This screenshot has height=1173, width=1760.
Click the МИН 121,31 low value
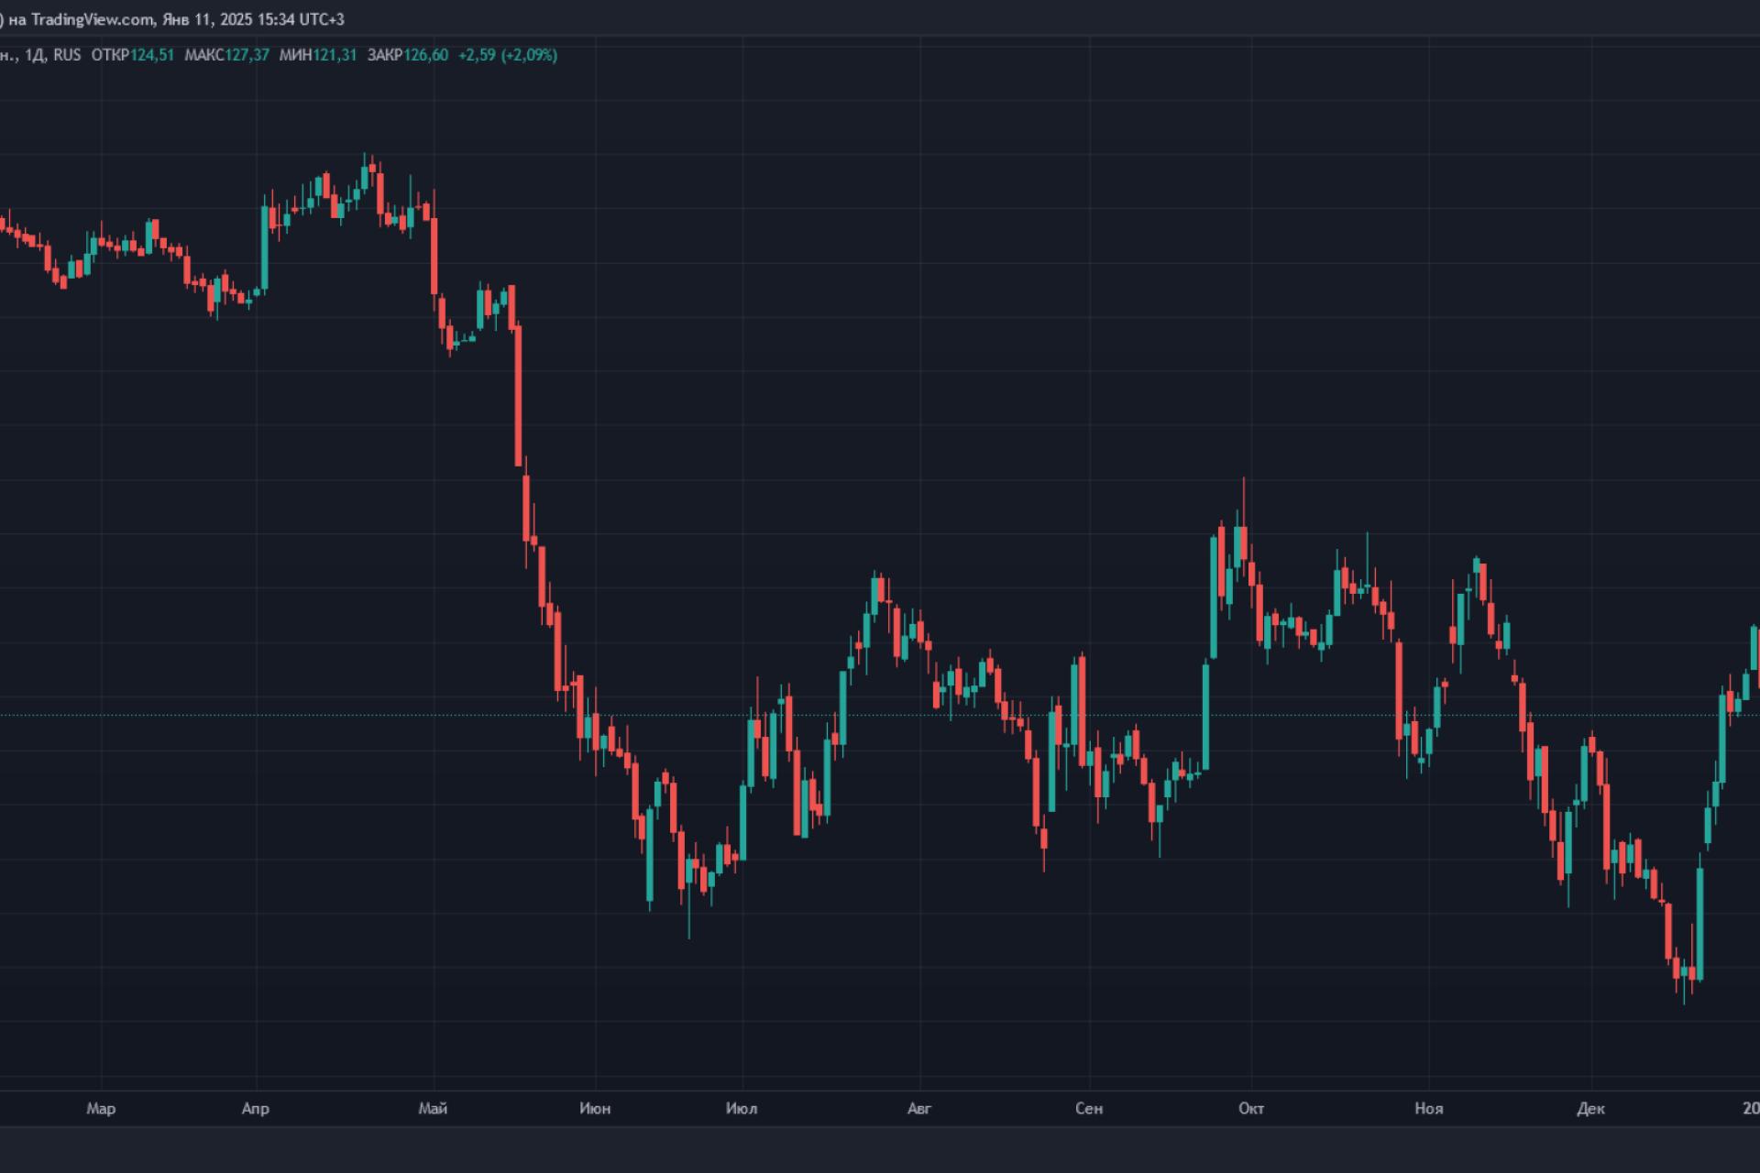pos(318,55)
